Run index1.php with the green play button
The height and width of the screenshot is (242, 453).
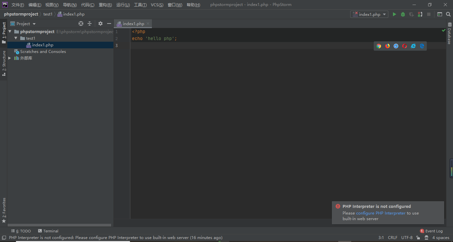pos(394,14)
